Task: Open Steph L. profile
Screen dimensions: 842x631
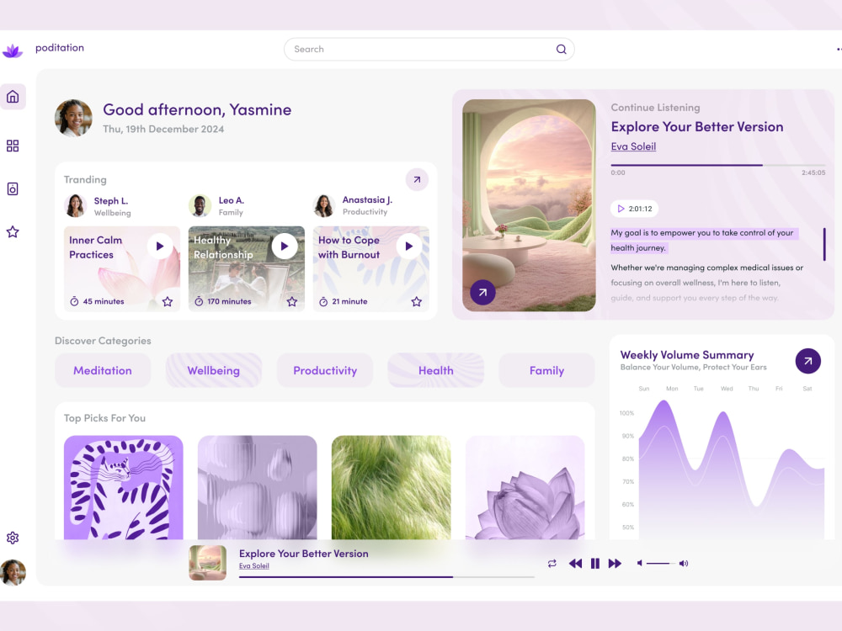Action: pos(97,206)
